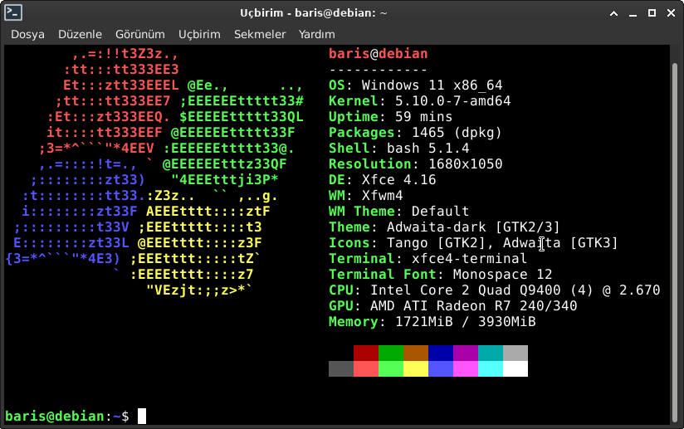Click the window title 'Uçbirim - baris@debian: ~'
The image size is (684, 429).
tap(313, 13)
